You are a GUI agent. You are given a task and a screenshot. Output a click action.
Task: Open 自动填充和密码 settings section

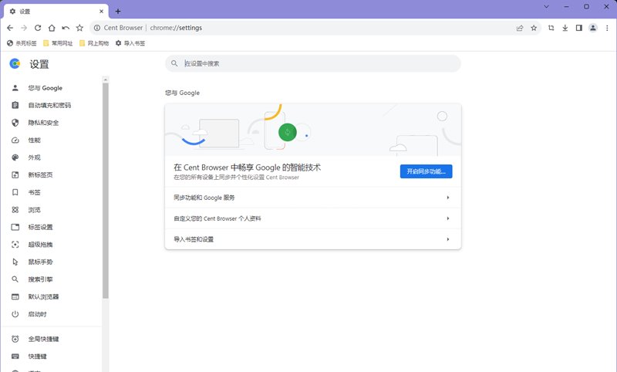pos(51,106)
